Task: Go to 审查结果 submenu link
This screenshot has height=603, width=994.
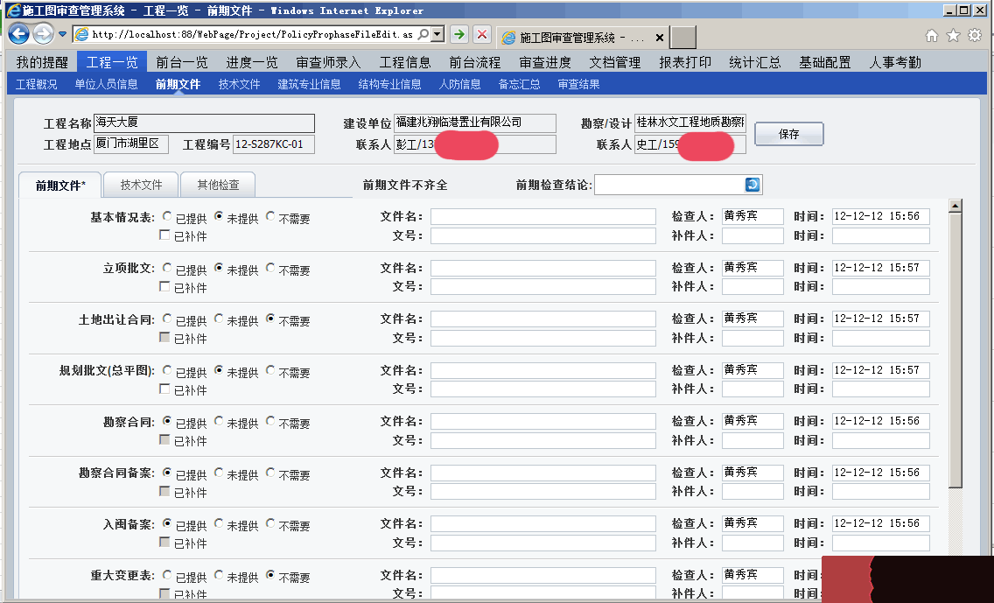Action: point(578,84)
